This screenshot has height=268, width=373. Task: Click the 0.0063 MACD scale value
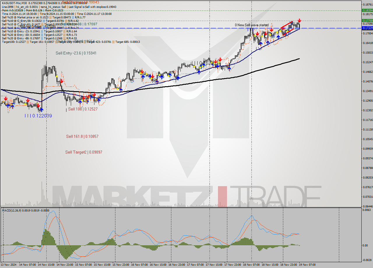pyautogui.click(x=367, y=210)
